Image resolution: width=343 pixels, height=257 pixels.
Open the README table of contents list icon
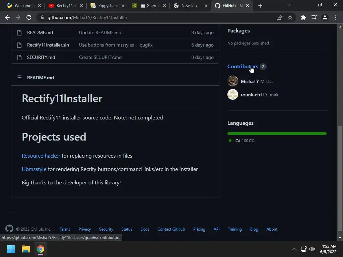[x=19, y=77]
